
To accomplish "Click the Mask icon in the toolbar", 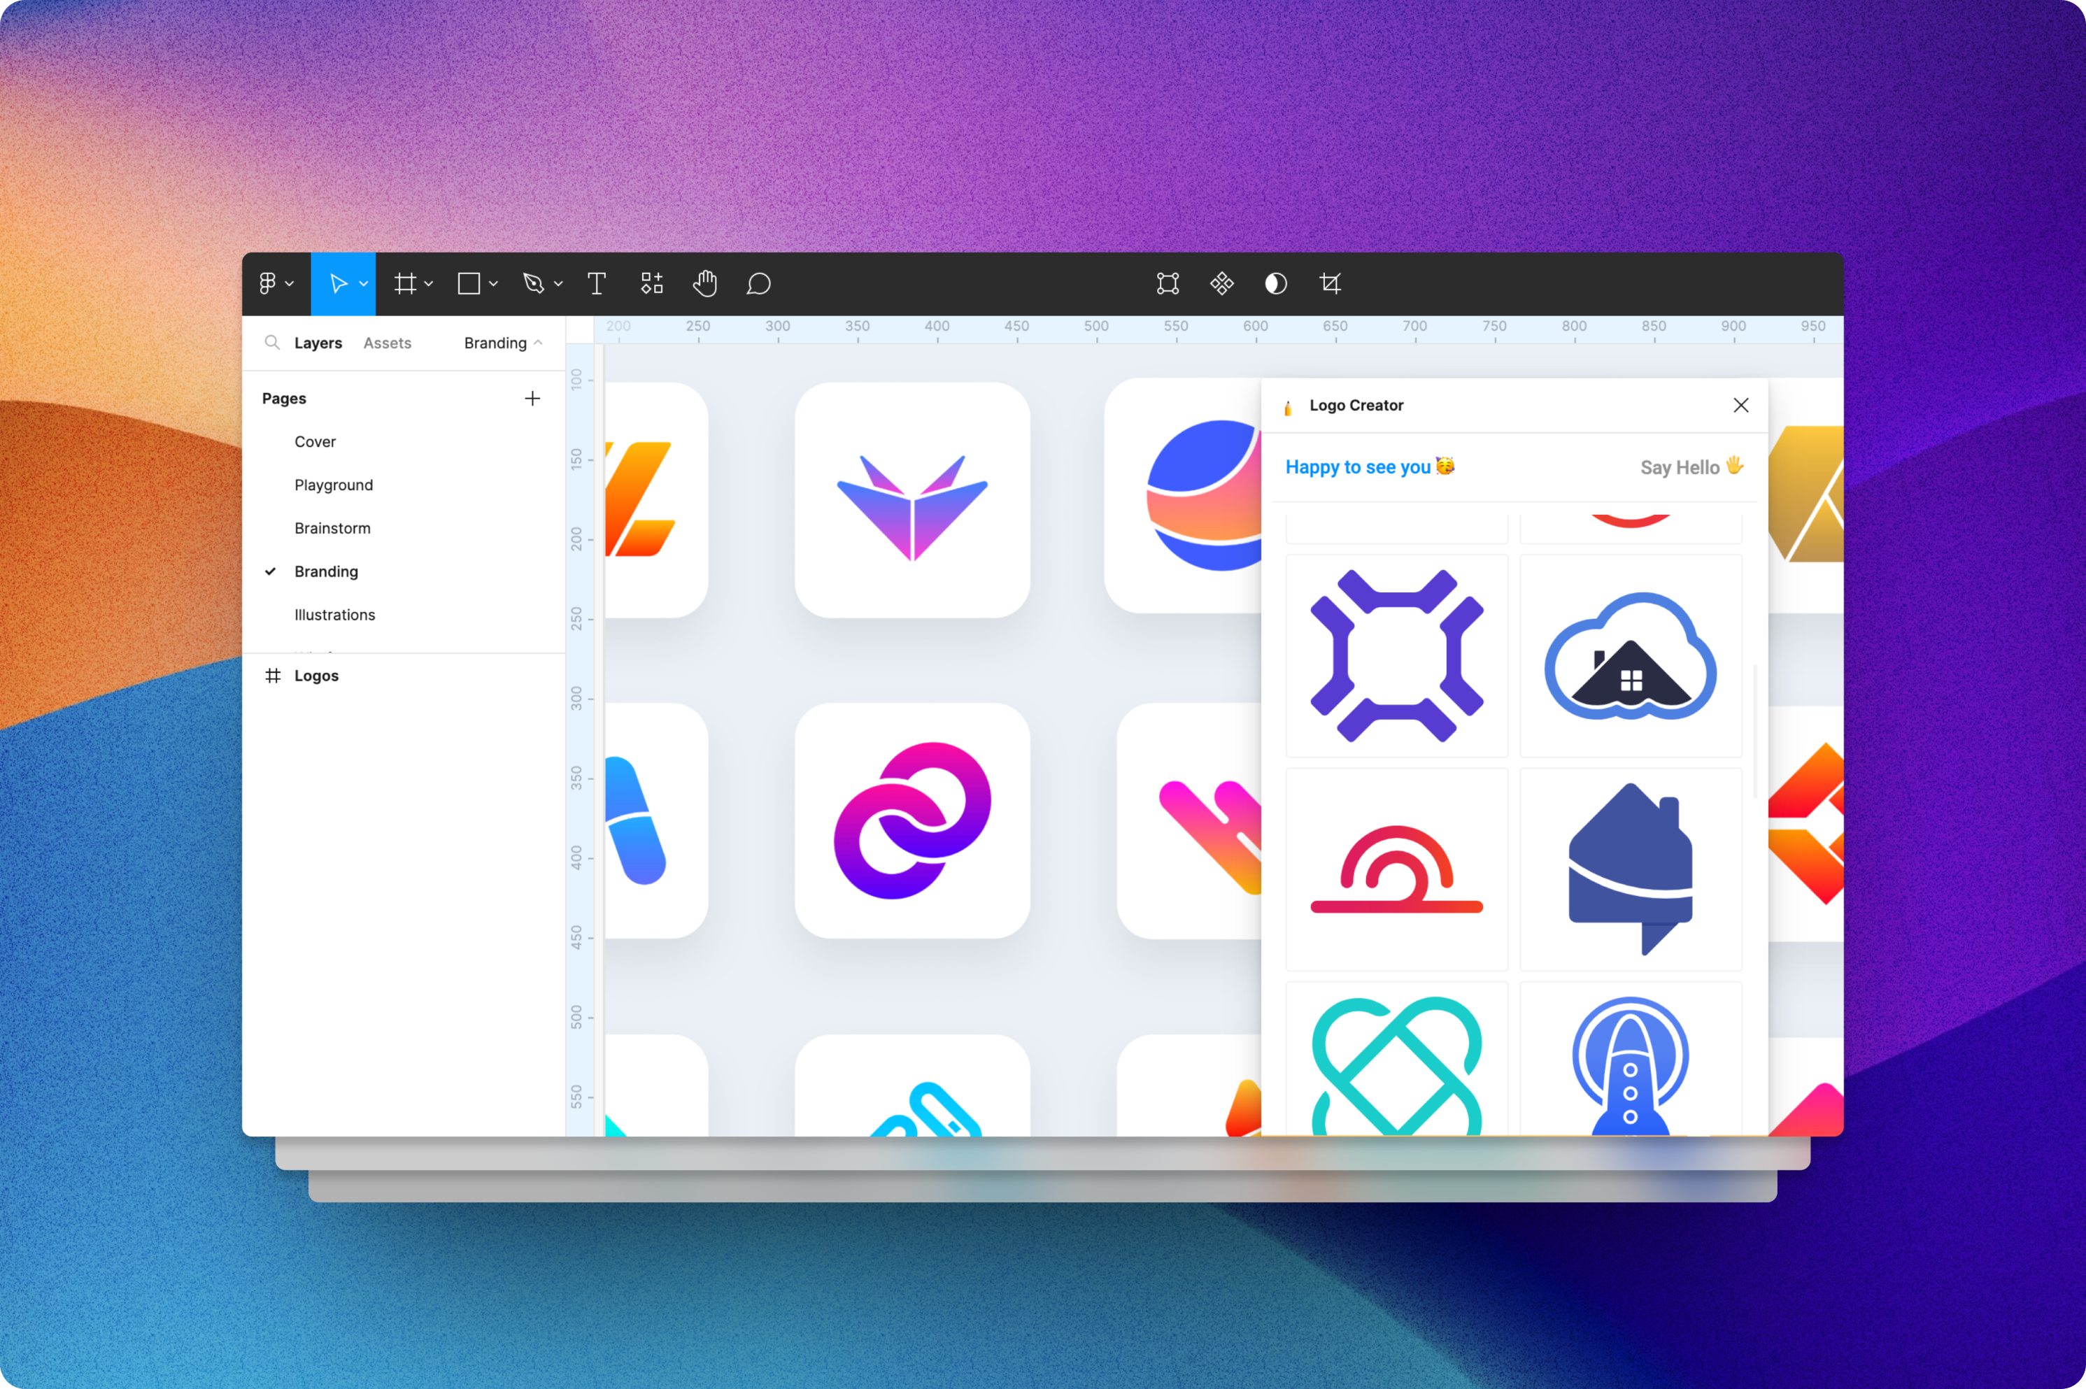I will tap(1275, 283).
